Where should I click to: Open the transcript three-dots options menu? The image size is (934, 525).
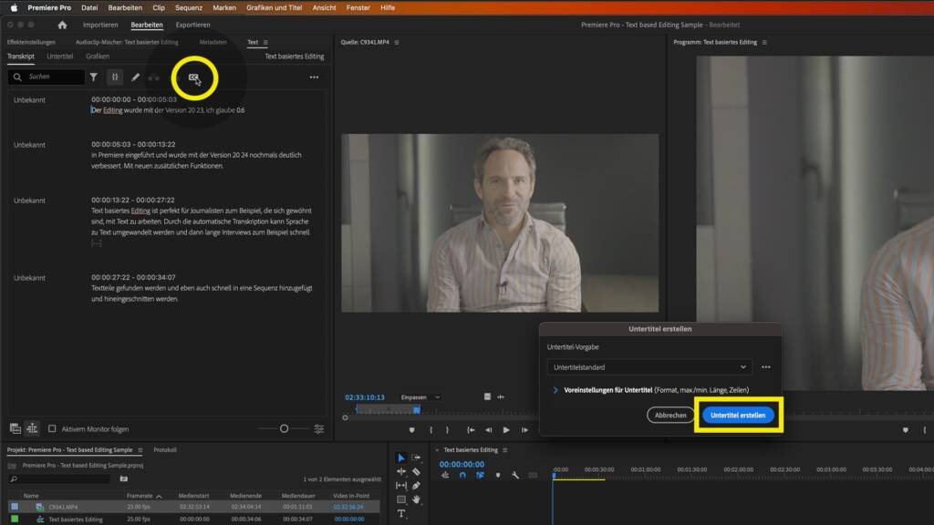pos(314,77)
